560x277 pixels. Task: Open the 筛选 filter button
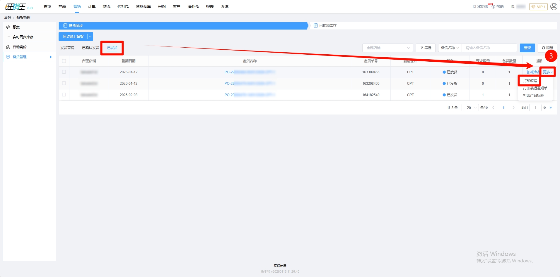(426, 48)
